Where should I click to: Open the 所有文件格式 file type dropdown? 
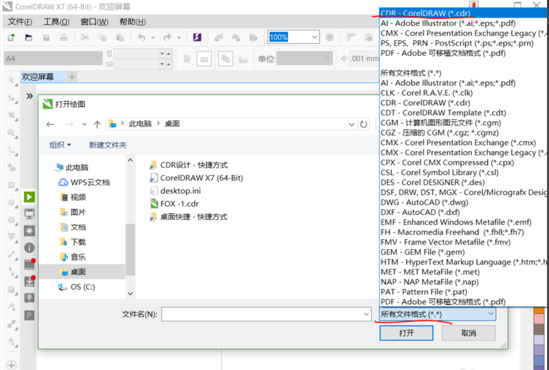[x=435, y=314]
